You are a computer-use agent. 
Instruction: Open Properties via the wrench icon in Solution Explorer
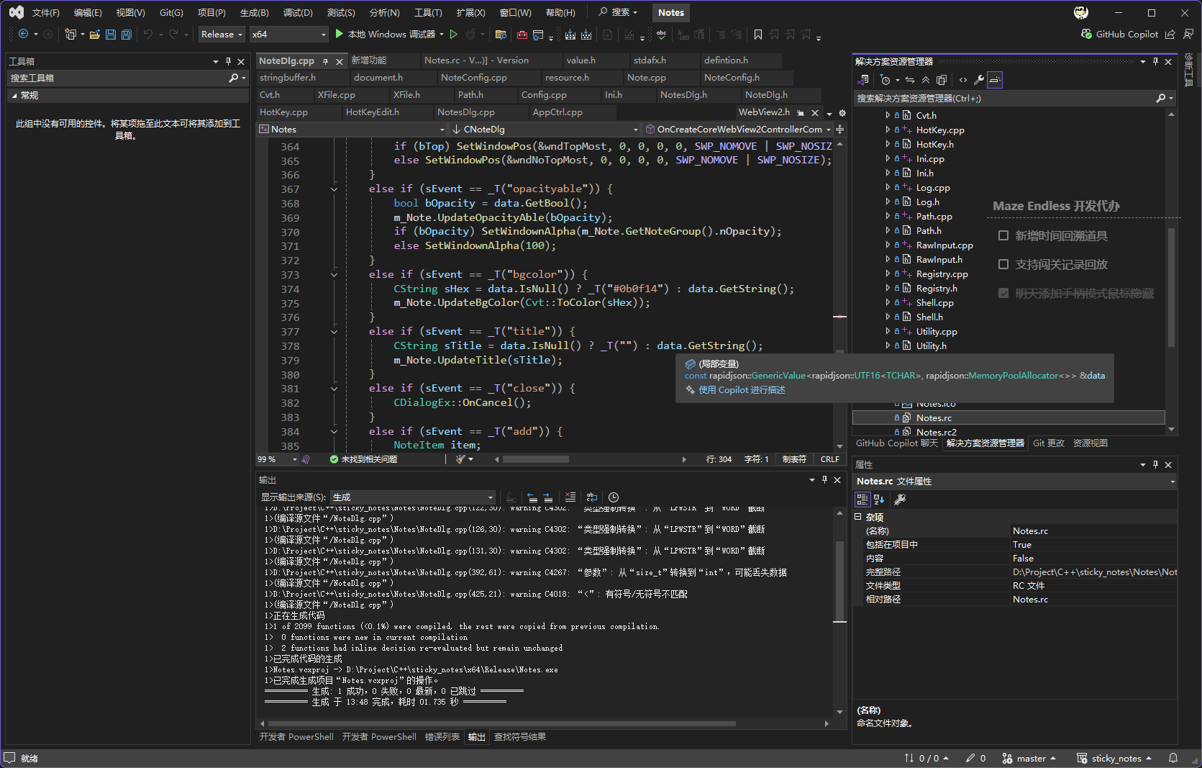[978, 80]
